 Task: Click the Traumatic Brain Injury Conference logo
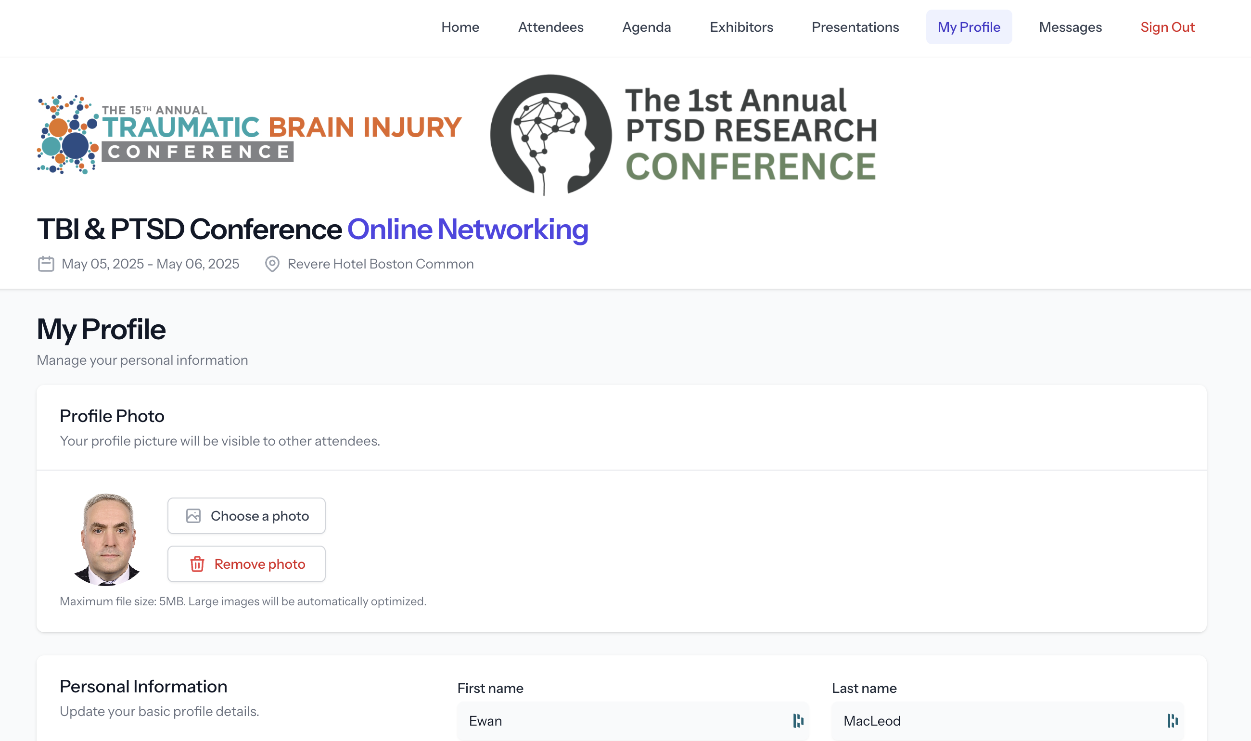click(250, 134)
